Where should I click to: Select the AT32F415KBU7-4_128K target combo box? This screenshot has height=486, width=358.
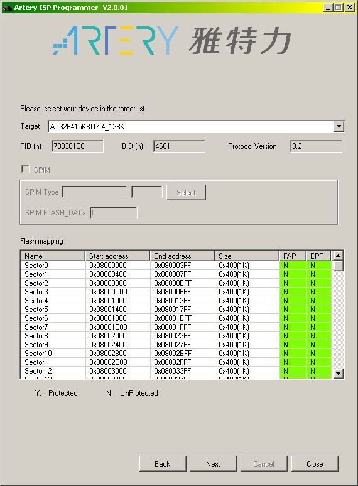(196, 126)
